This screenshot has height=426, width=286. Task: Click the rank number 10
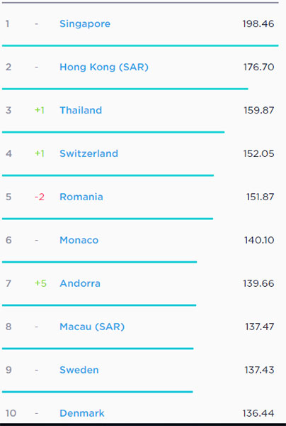click(x=11, y=413)
